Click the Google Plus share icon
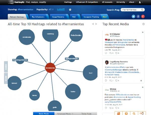151x115 pixels. (143, 17)
